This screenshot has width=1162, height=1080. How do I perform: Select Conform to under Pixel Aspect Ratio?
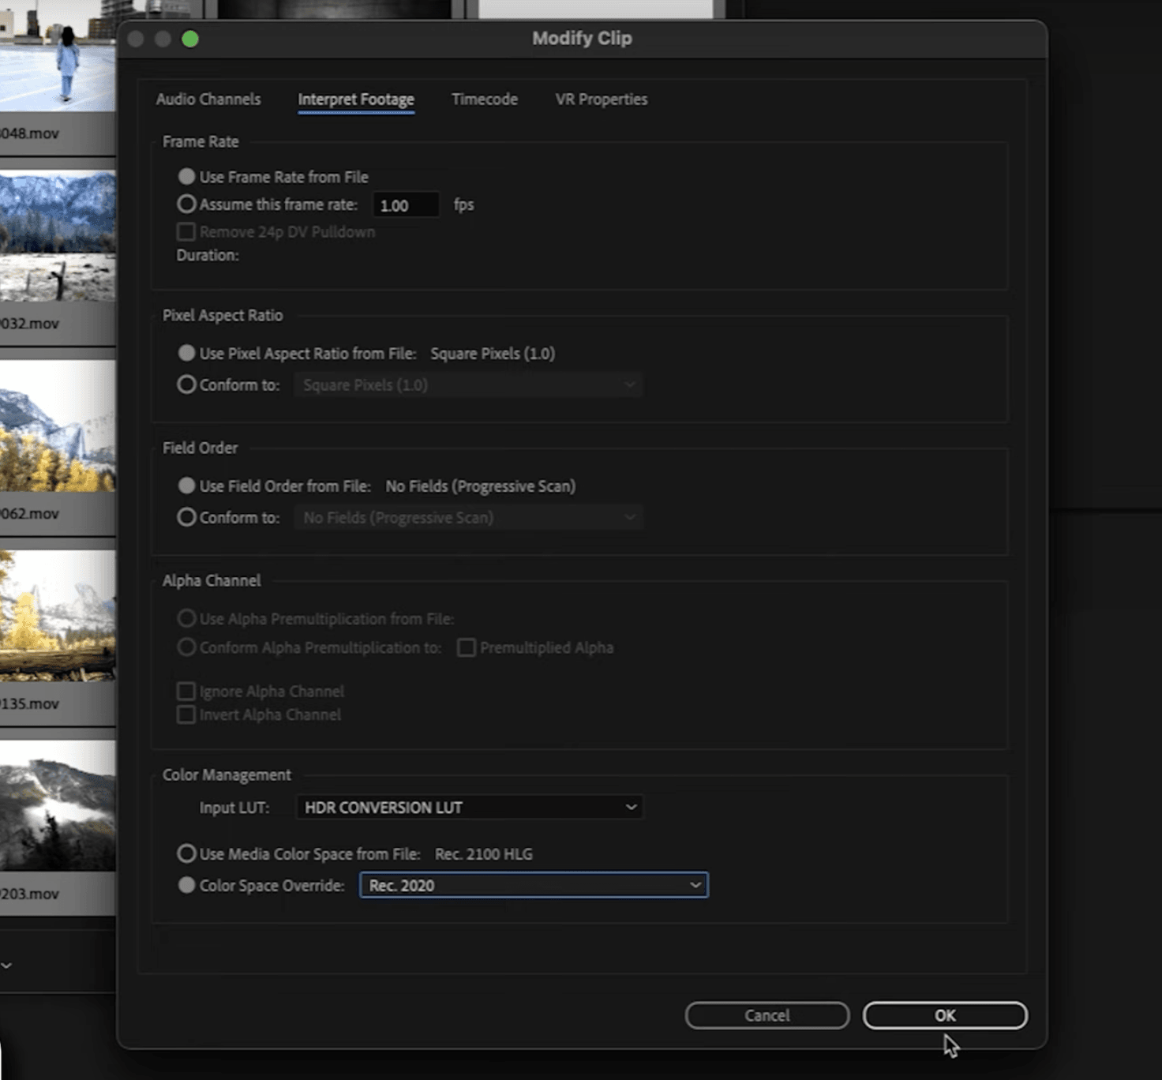(187, 384)
